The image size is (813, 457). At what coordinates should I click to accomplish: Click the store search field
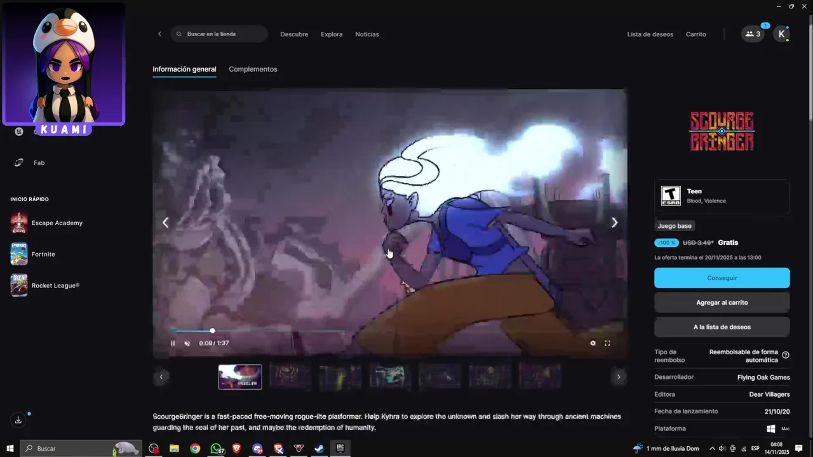(219, 34)
